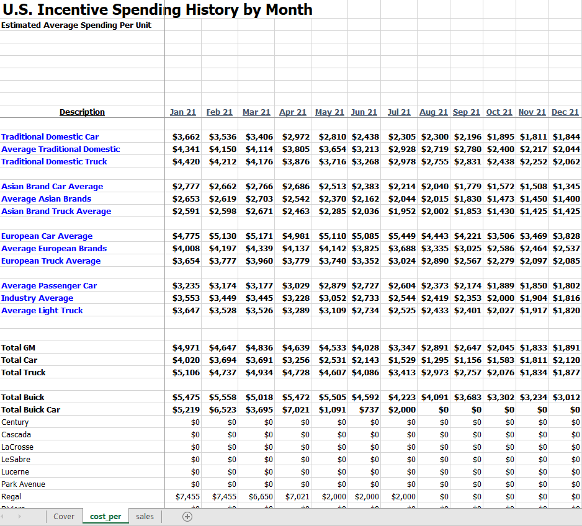Select the LaCrosse row label
The height and width of the screenshot is (526, 582).
point(17,447)
